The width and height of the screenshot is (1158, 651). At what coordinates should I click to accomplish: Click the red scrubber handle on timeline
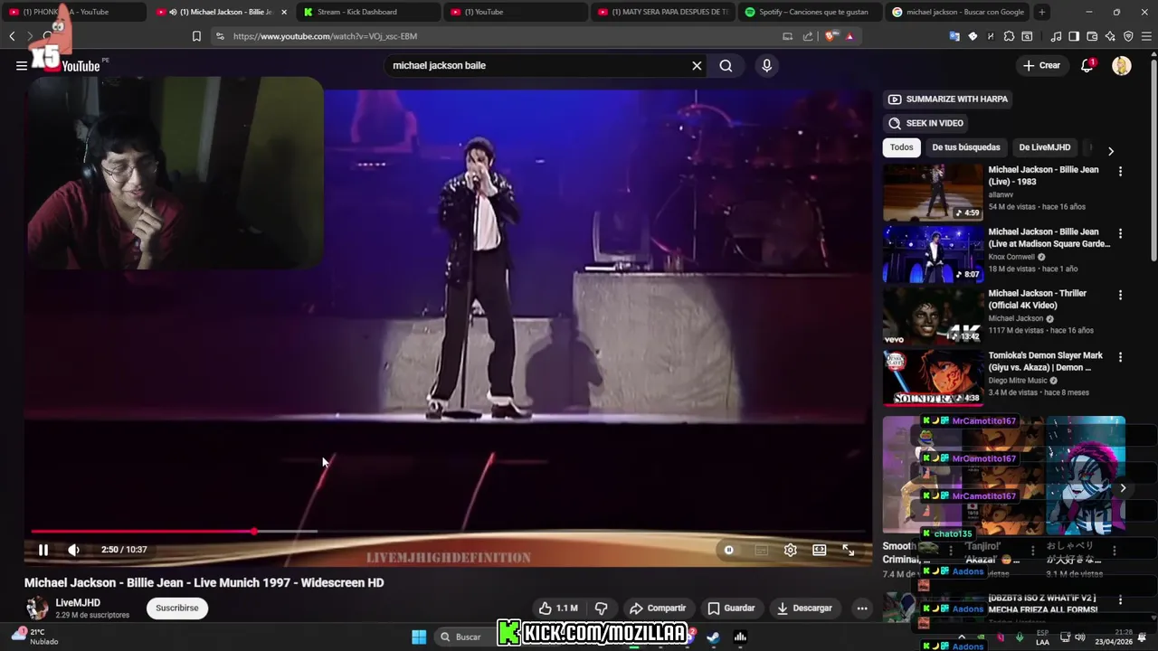(254, 532)
